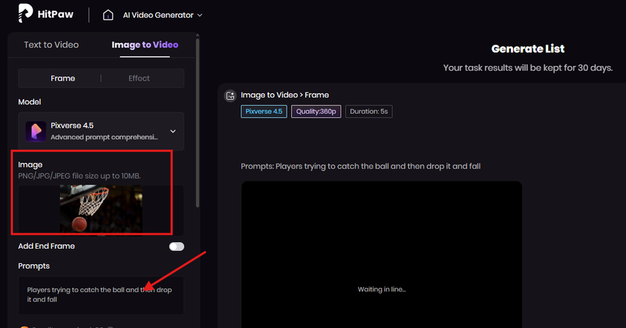Switch to the Text to Video tab

click(51, 45)
